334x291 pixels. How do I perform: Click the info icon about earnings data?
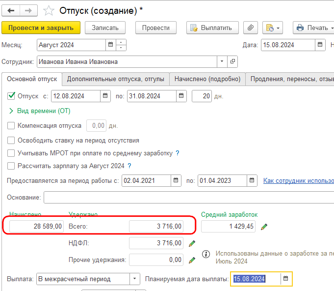click(206, 254)
